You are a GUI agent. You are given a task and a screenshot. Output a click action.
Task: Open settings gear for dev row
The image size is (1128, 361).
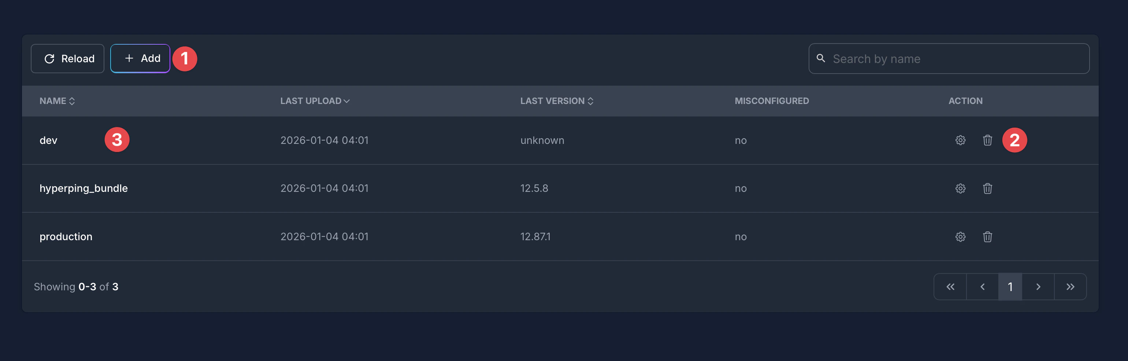[x=960, y=141]
